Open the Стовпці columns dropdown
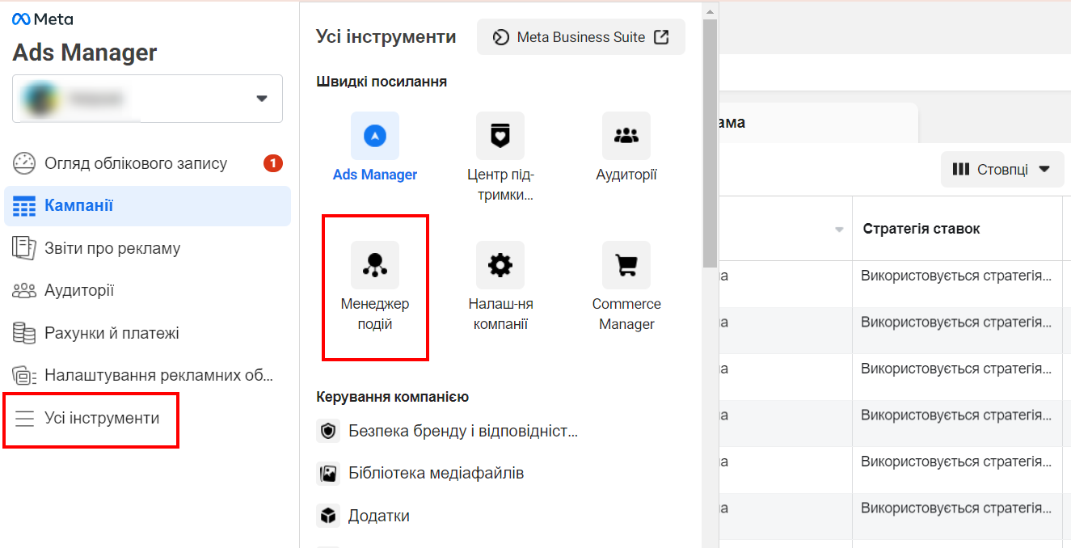1071x548 pixels. pyautogui.click(x=1002, y=169)
